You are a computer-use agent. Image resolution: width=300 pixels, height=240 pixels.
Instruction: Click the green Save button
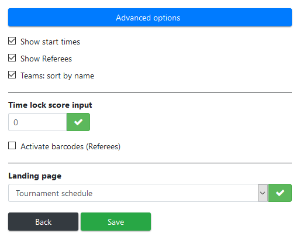pyautogui.click(x=116, y=222)
